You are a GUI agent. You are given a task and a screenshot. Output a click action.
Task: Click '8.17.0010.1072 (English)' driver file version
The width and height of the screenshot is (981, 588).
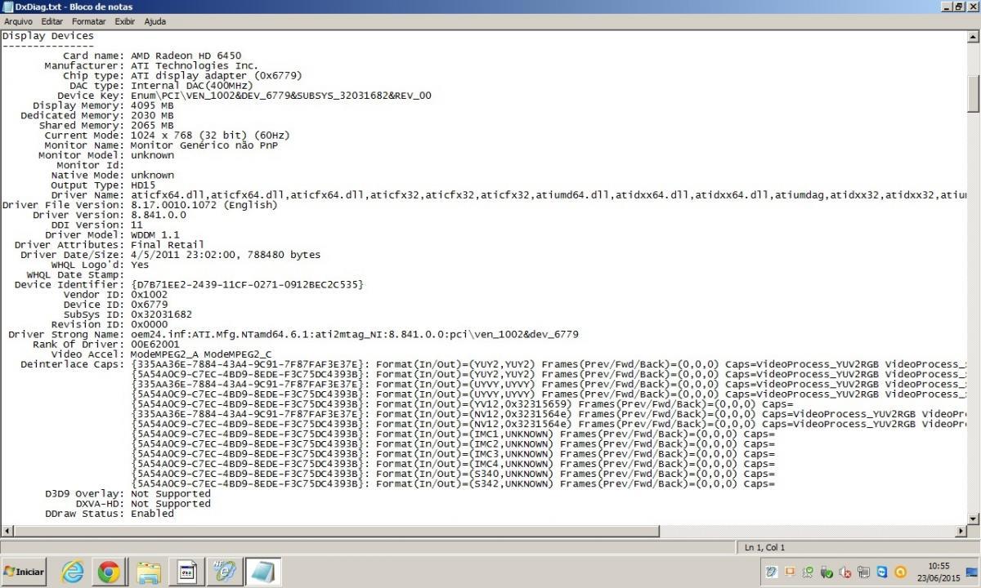point(204,205)
